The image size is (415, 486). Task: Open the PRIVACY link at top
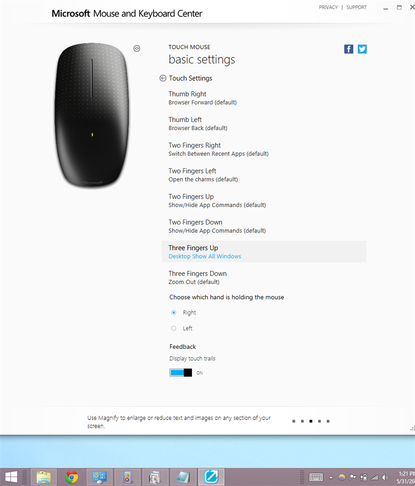tap(328, 7)
